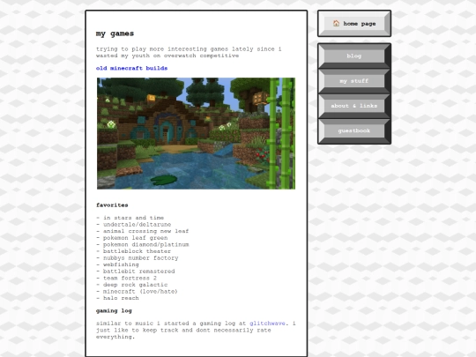Follow the old minecraft builds link
The height and width of the screenshot is (357, 476).
131,68
